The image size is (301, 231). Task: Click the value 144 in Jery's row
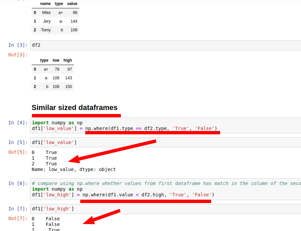pos(73,21)
